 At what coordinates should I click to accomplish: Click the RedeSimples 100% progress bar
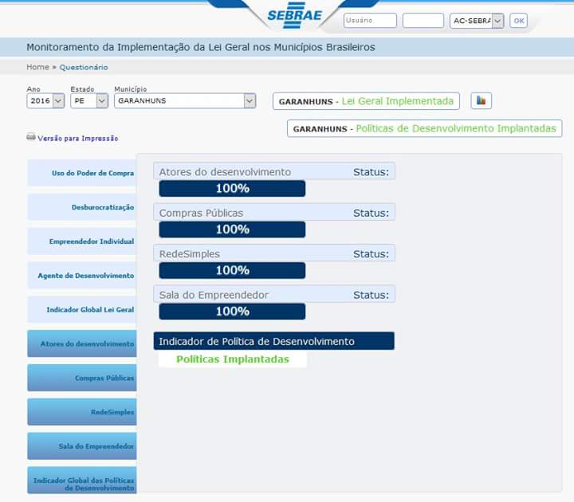(232, 270)
